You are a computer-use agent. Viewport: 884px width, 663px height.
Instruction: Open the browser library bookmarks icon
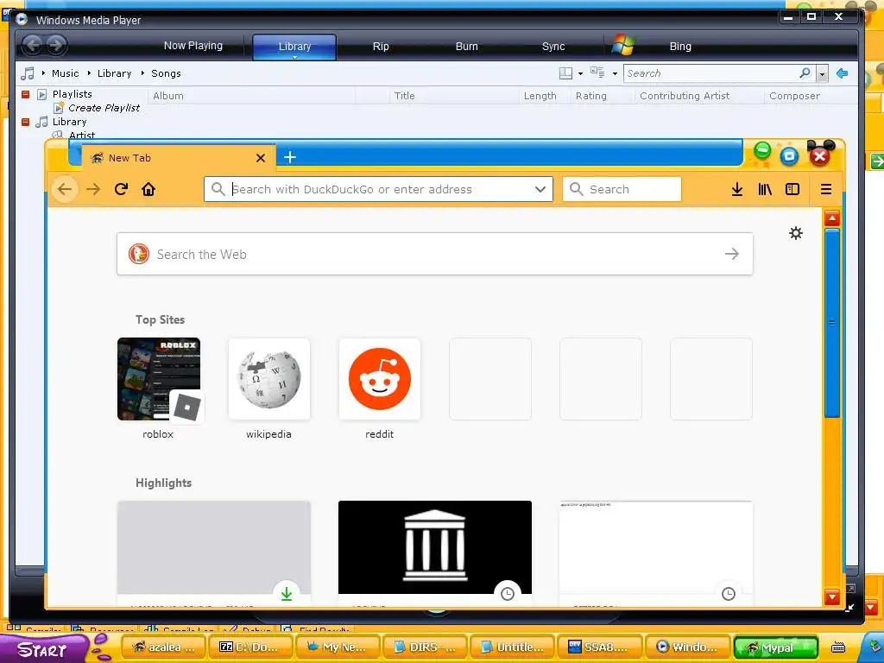(765, 189)
